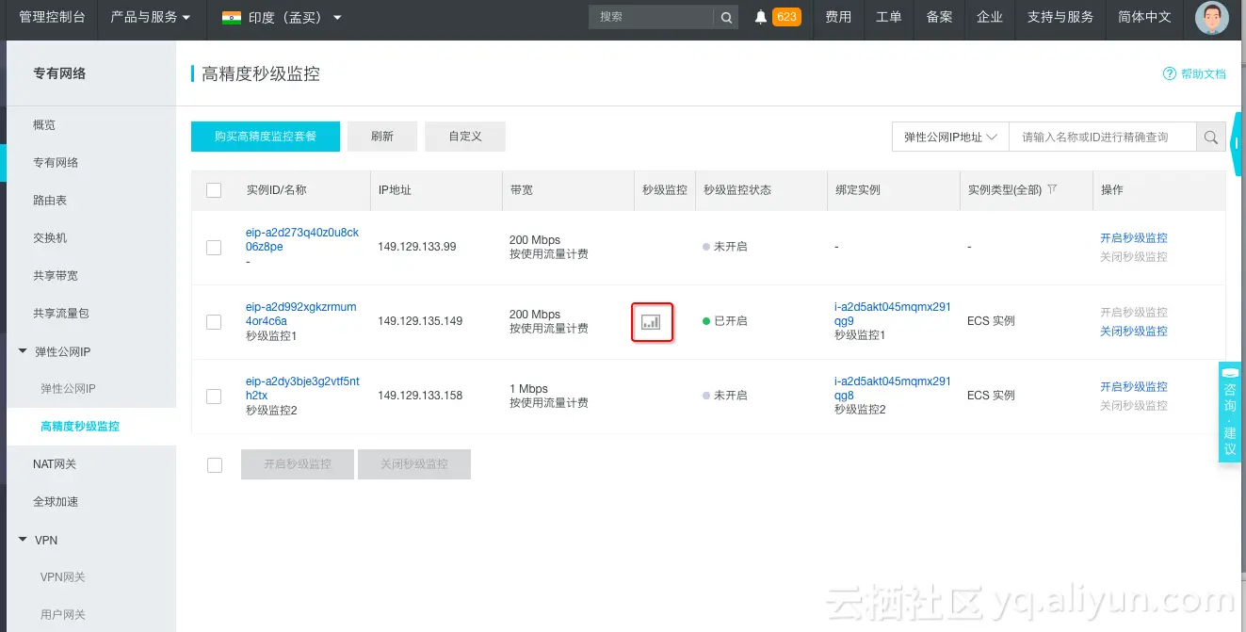The width and height of the screenshot is (1246, 632).
Task: Click the 帮助文档 help icon
Action: (x=1169, y=73)
